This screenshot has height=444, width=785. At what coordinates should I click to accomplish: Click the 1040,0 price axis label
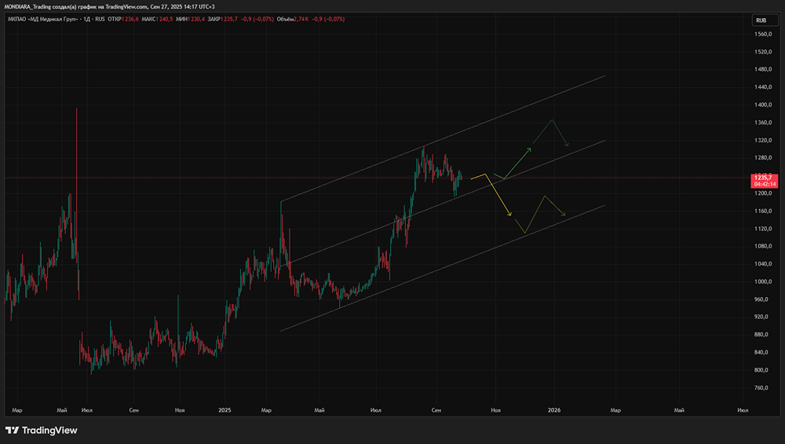point(763,263)
